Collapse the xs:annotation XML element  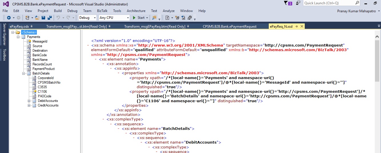(x=103, y=64)
